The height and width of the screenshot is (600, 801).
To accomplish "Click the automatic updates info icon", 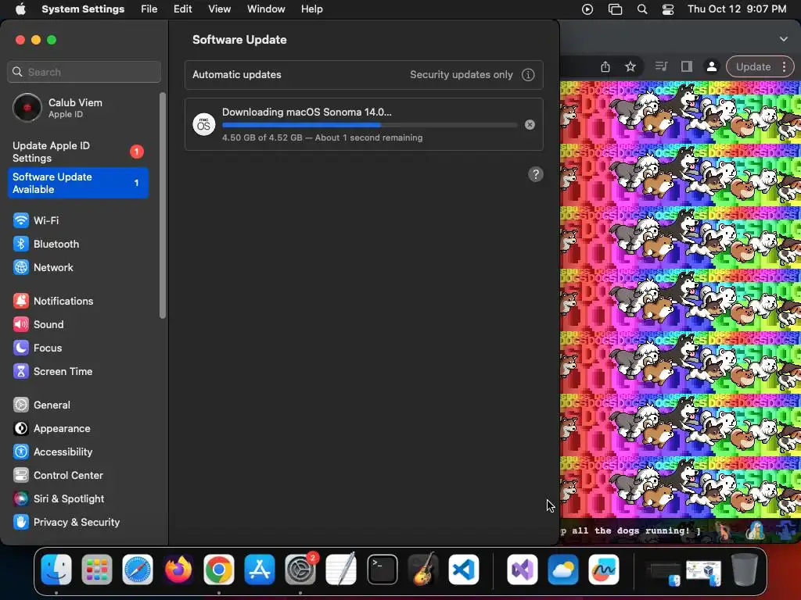I will coord(528,75).
